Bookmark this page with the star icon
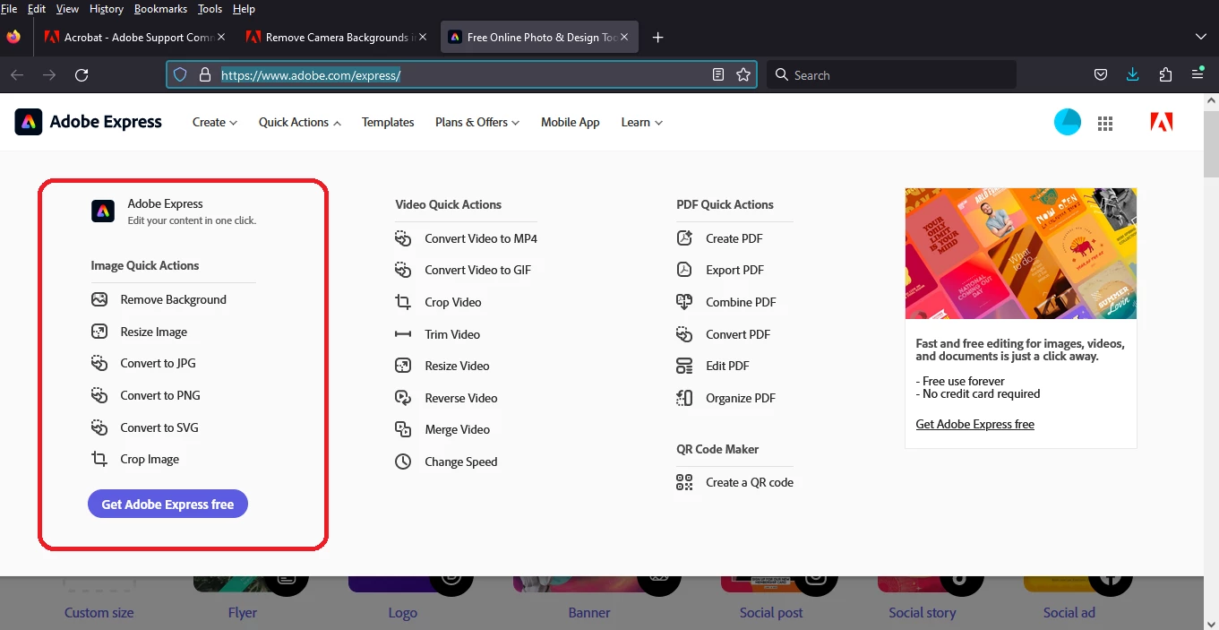 point(743,75)
